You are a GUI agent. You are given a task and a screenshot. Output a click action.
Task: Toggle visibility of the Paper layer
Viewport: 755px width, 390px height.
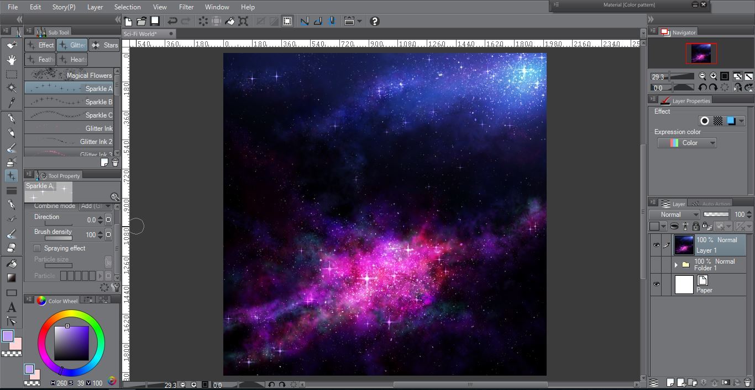pyautogui.click(x=656, y=284)
